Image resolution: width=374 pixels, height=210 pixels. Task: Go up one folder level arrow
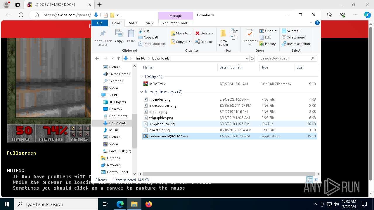118,58
